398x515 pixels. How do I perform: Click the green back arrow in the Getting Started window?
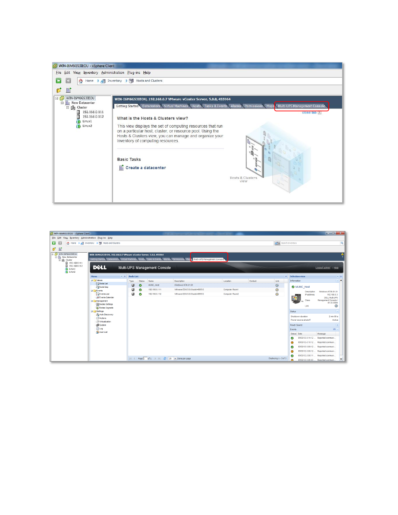(x=59, y=80)
